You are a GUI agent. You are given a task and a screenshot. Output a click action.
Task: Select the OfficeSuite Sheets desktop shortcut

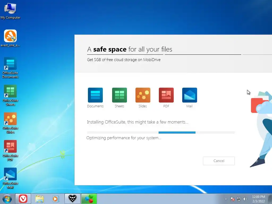point(10,95)
